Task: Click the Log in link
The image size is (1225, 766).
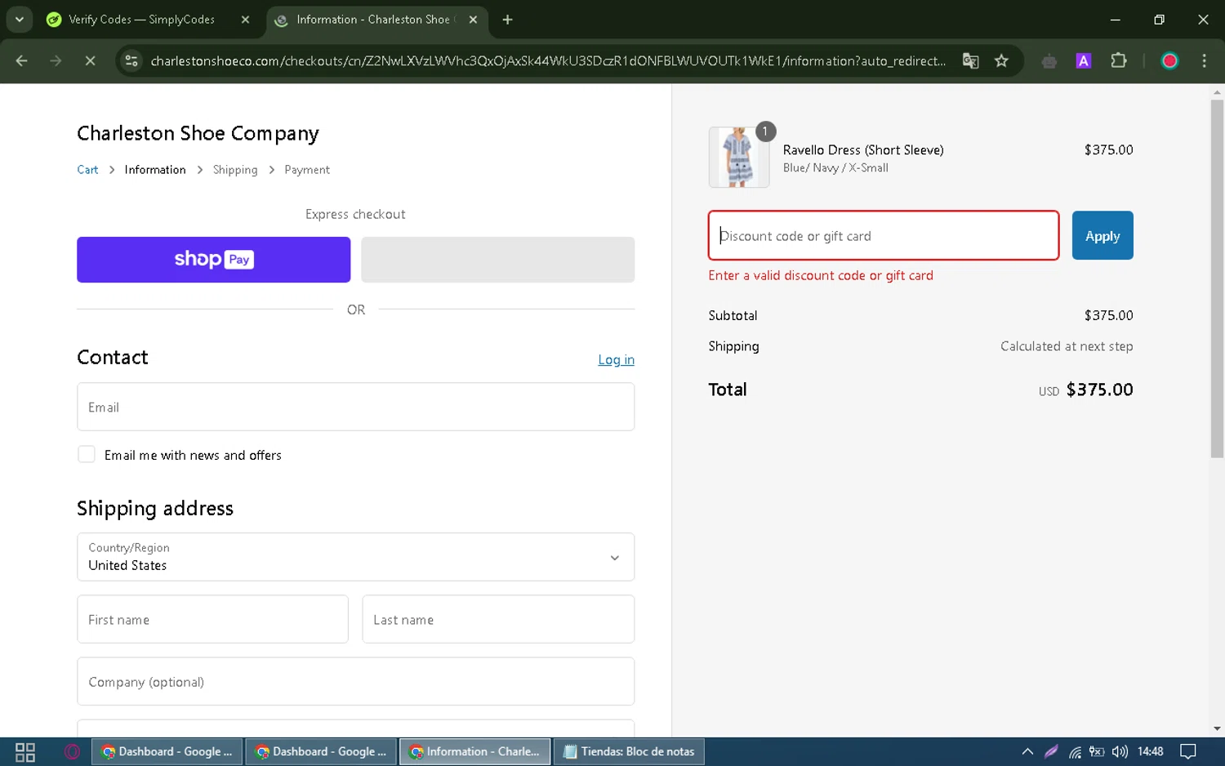Action: coord(616,359)
